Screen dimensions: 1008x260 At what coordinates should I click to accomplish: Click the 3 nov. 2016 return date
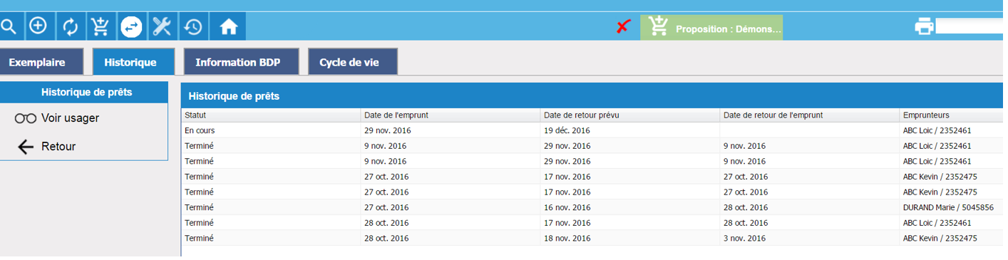pyautogui.click(x=745, y=238)
